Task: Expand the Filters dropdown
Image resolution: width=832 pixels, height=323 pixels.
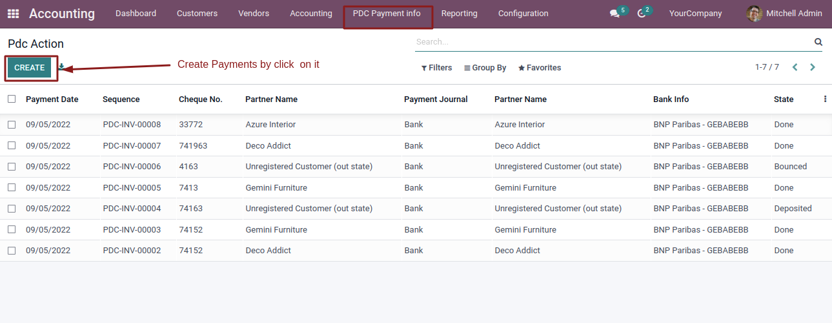Action: [437, 68]
